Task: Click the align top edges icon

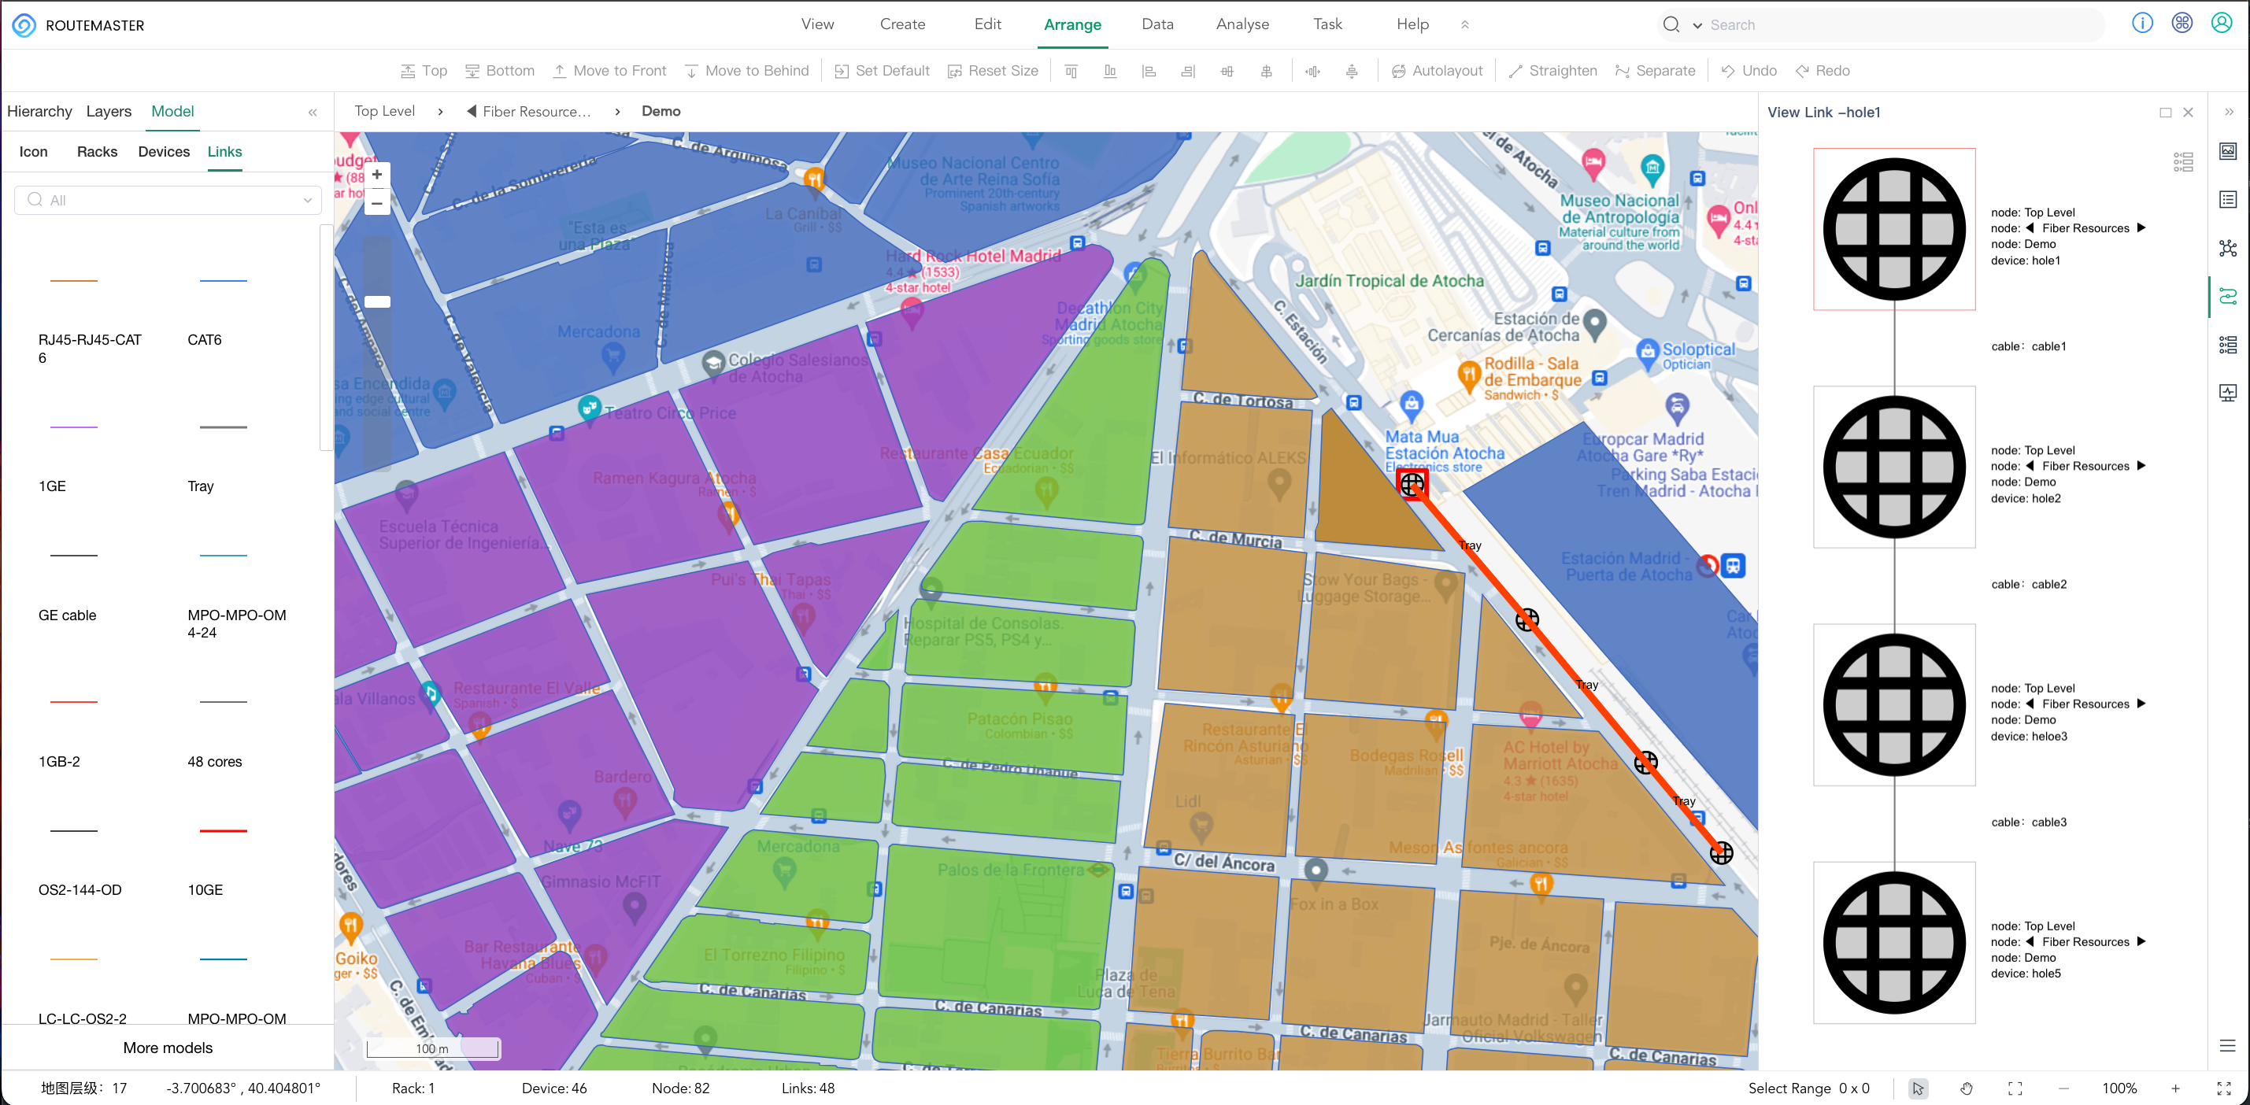Action: (1071, 71)
